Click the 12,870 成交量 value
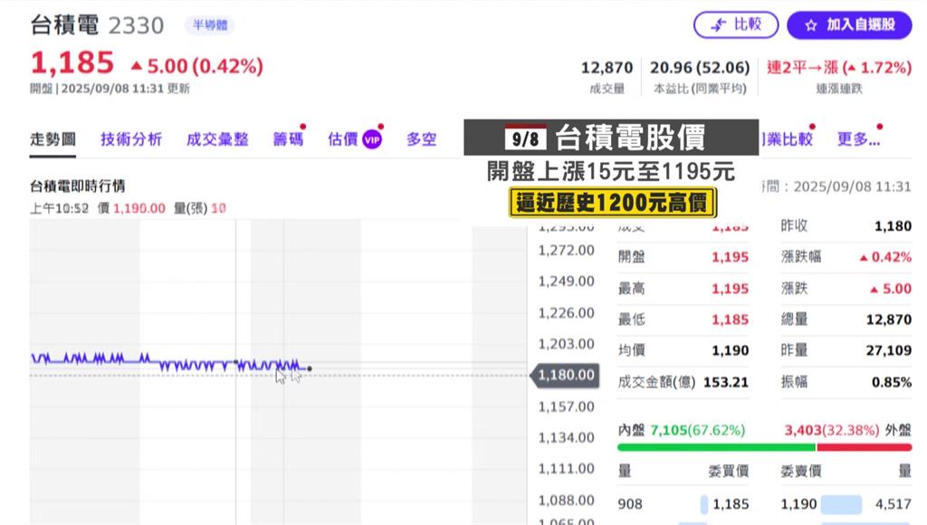Image resolution: width=927 pixels, height=525 pixels. coord(607,68)
